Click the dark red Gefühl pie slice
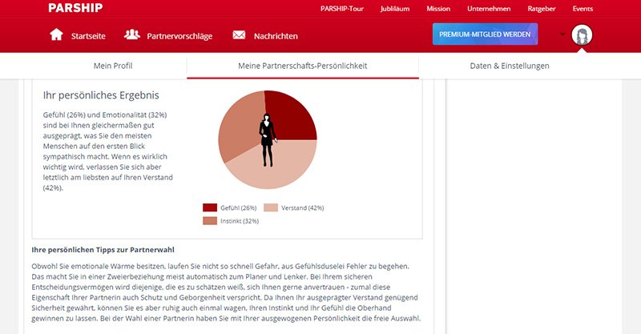Image resolution: width=641 pixels, height=334 pixels. click(292, 116)
